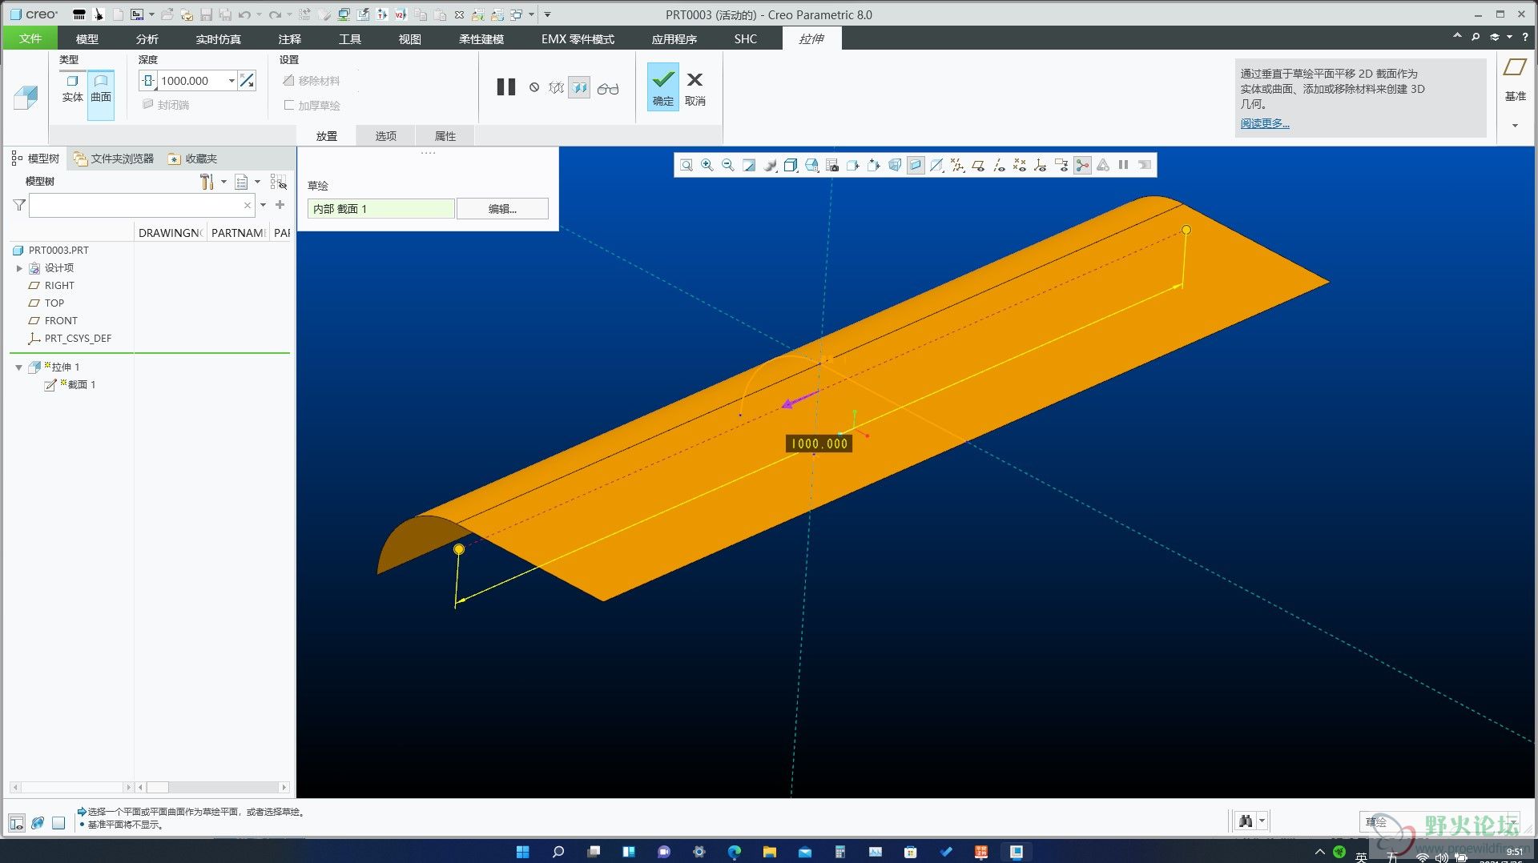Open the display style (shading) icon
The height and width of the screenshot is (863, 1538).
(791, 165)
